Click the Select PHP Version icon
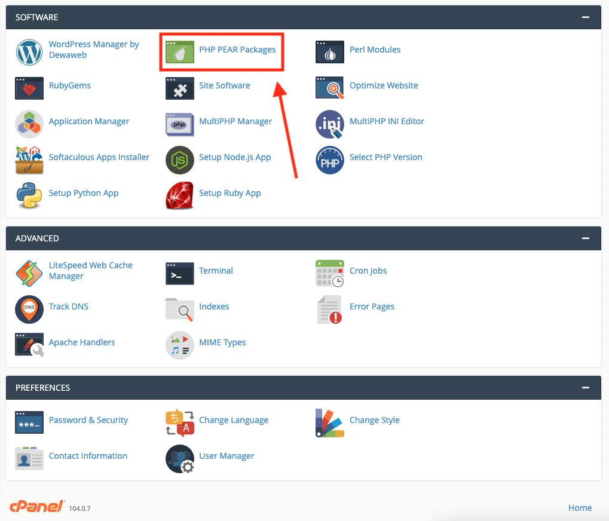 (x=330, y=160)
